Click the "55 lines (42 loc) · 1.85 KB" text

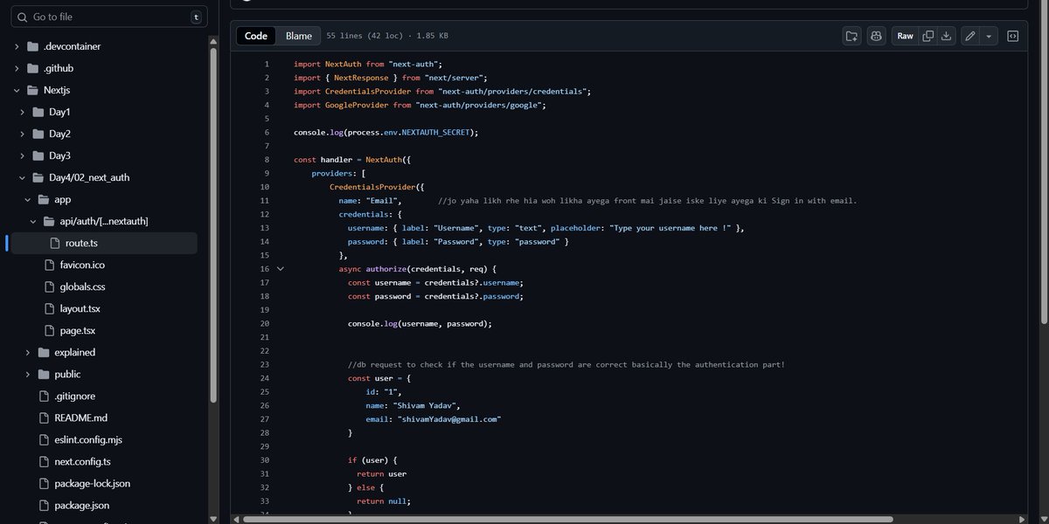(387, 36)
